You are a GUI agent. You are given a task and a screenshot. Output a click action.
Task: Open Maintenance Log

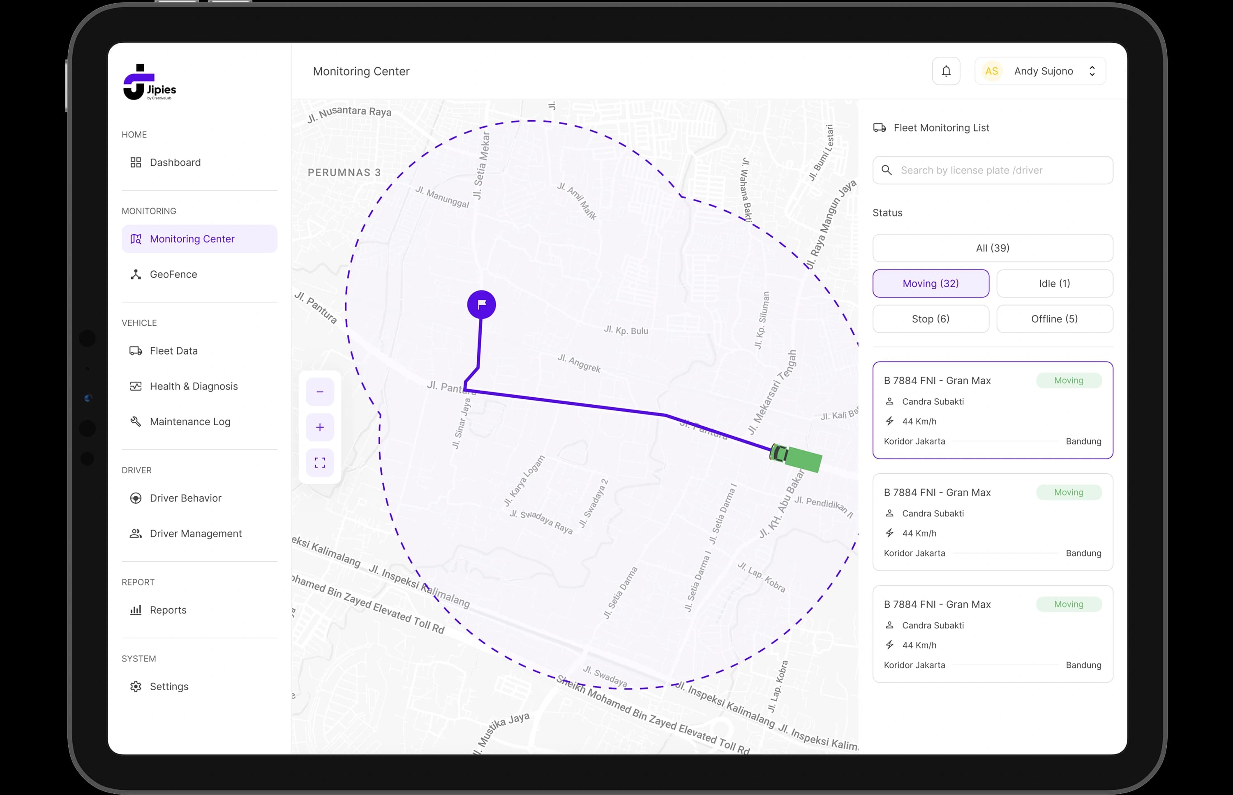(199, 422)
